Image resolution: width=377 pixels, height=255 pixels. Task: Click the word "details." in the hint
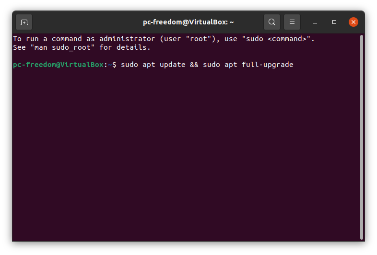[x=134, y=47]
